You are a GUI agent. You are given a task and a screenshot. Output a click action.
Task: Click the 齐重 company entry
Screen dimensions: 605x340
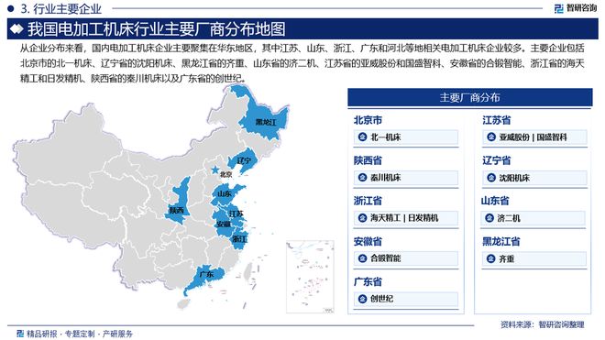534,258
